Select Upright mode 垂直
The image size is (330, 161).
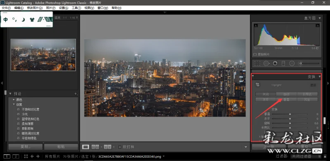[286, 99]
